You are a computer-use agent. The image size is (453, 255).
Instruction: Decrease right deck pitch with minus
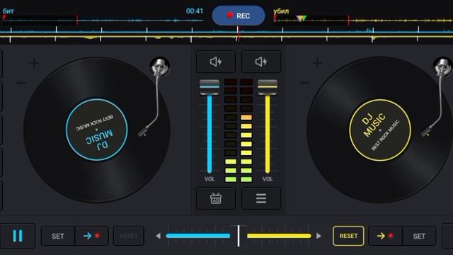[x=305, y=84]
